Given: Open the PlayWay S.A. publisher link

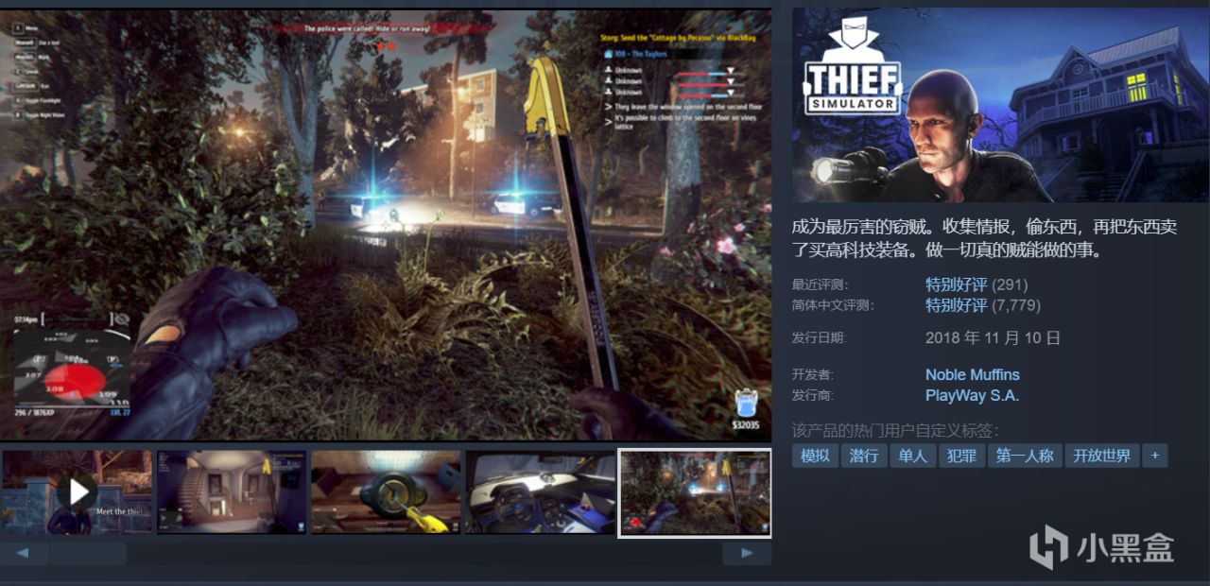Looking at the screenshot, I should pyautogui.click(x=972, y=396).
